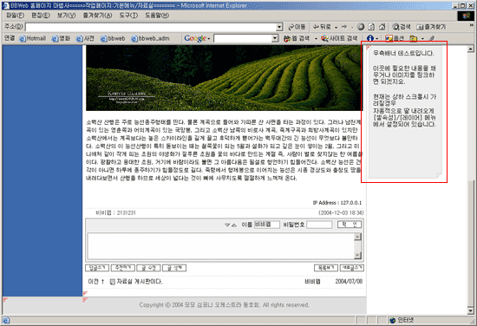
Task: Click the tea field banner image
Action: pos(225,78)
